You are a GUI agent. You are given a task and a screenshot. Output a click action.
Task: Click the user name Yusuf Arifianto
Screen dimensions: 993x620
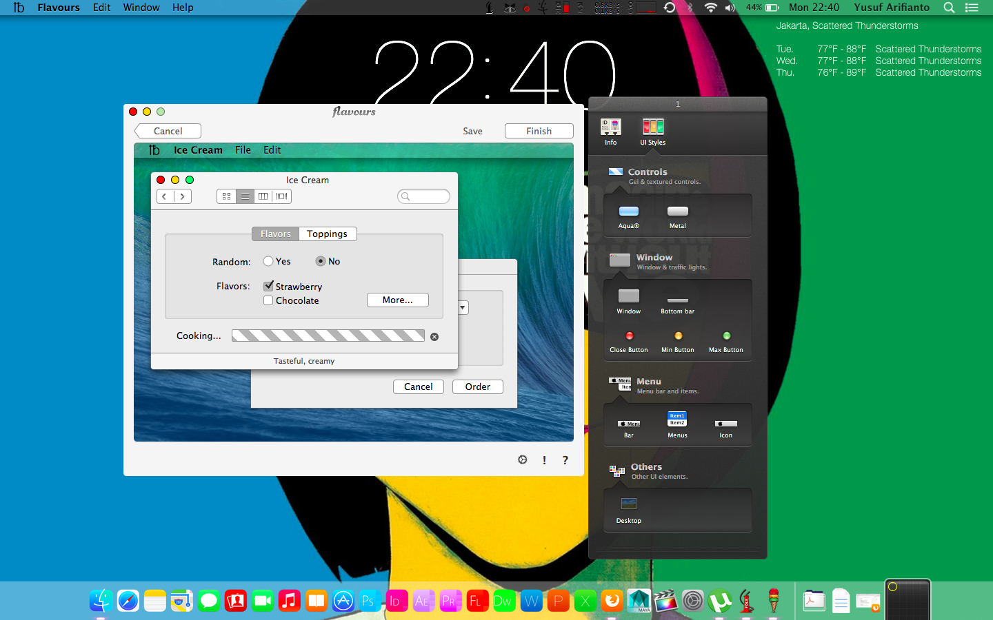(x=892, y=8)
